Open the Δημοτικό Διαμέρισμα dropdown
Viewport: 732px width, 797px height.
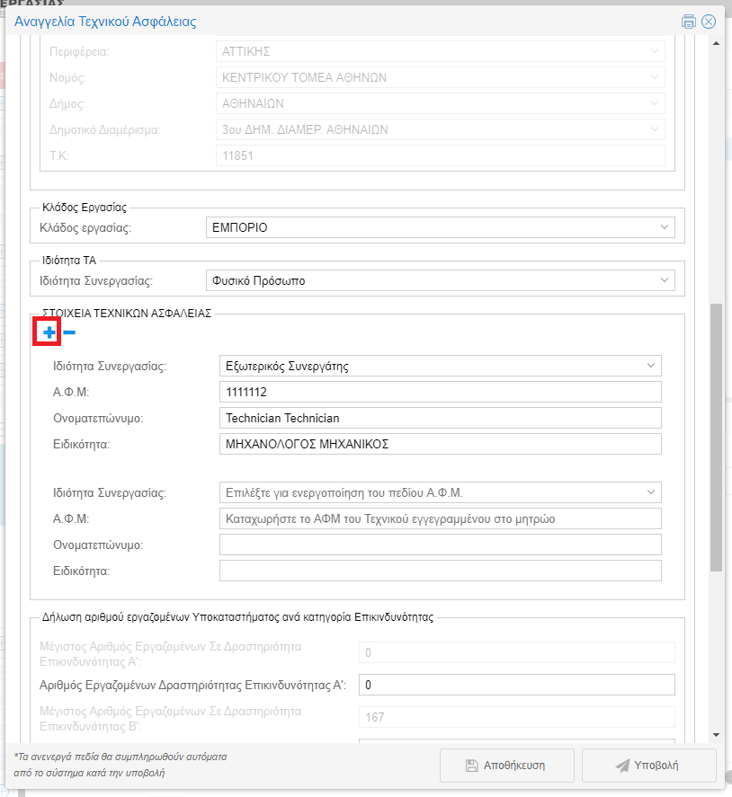440,129
